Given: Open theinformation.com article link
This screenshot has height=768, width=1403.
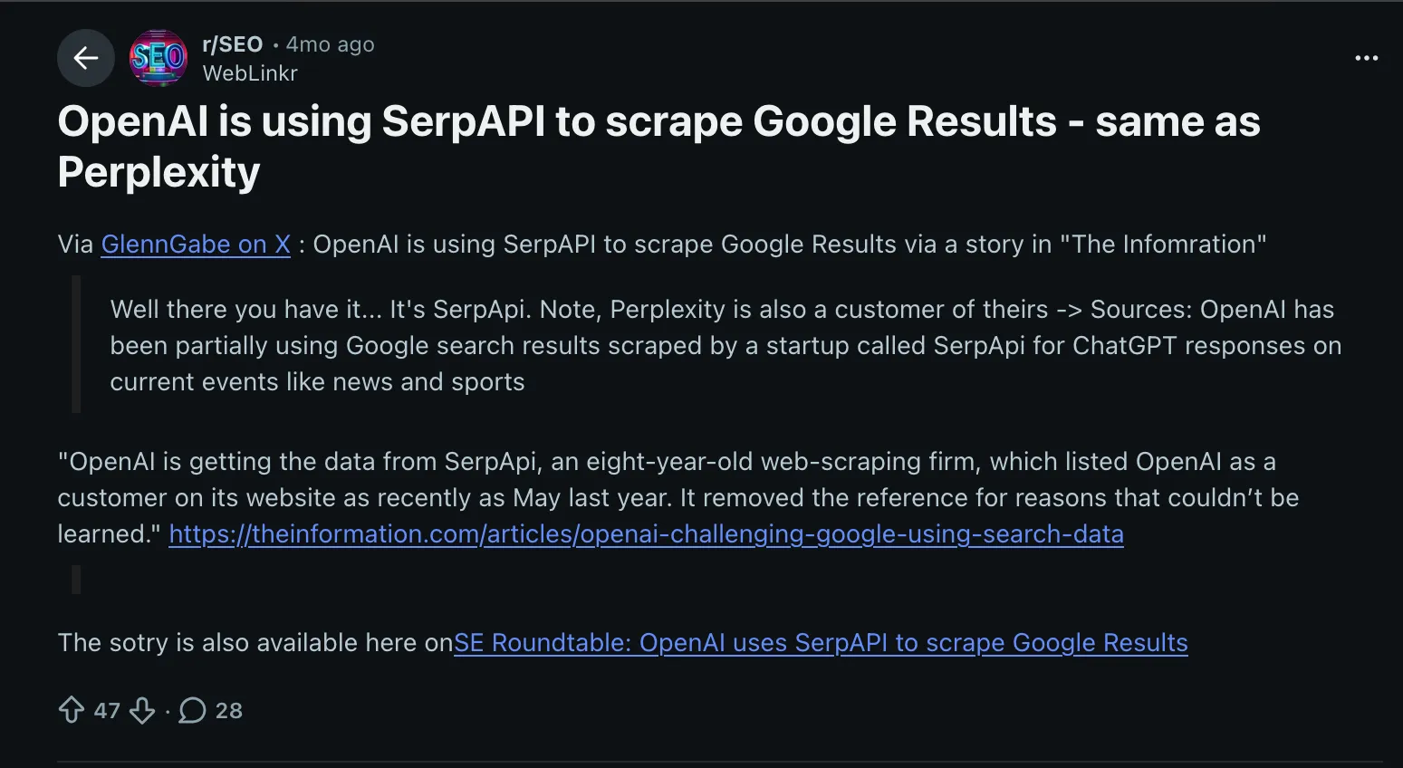Looking at the screenshot, I should click(646, 534).
